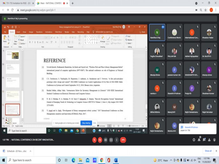The image size is (219, 164).
Task: Open a new Chrome tab
Action: click(73, 3)
